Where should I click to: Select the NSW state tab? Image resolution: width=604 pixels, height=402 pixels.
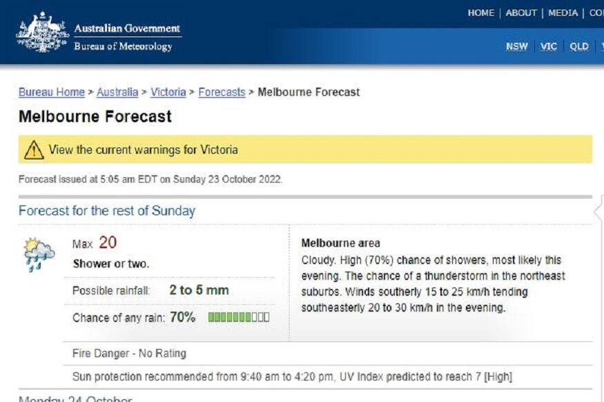[x=516, y=46]
